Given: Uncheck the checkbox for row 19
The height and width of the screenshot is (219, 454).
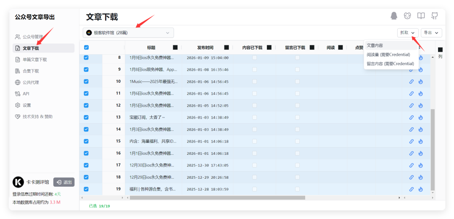Looking at the screenshot, I should click(86, 189).
